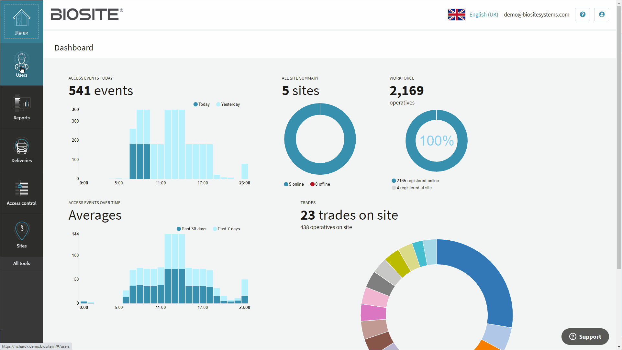Select the olive yellow-green trades donut segment
The width and height of the screenshot is (622, 350).
click(x=398, y=264)
